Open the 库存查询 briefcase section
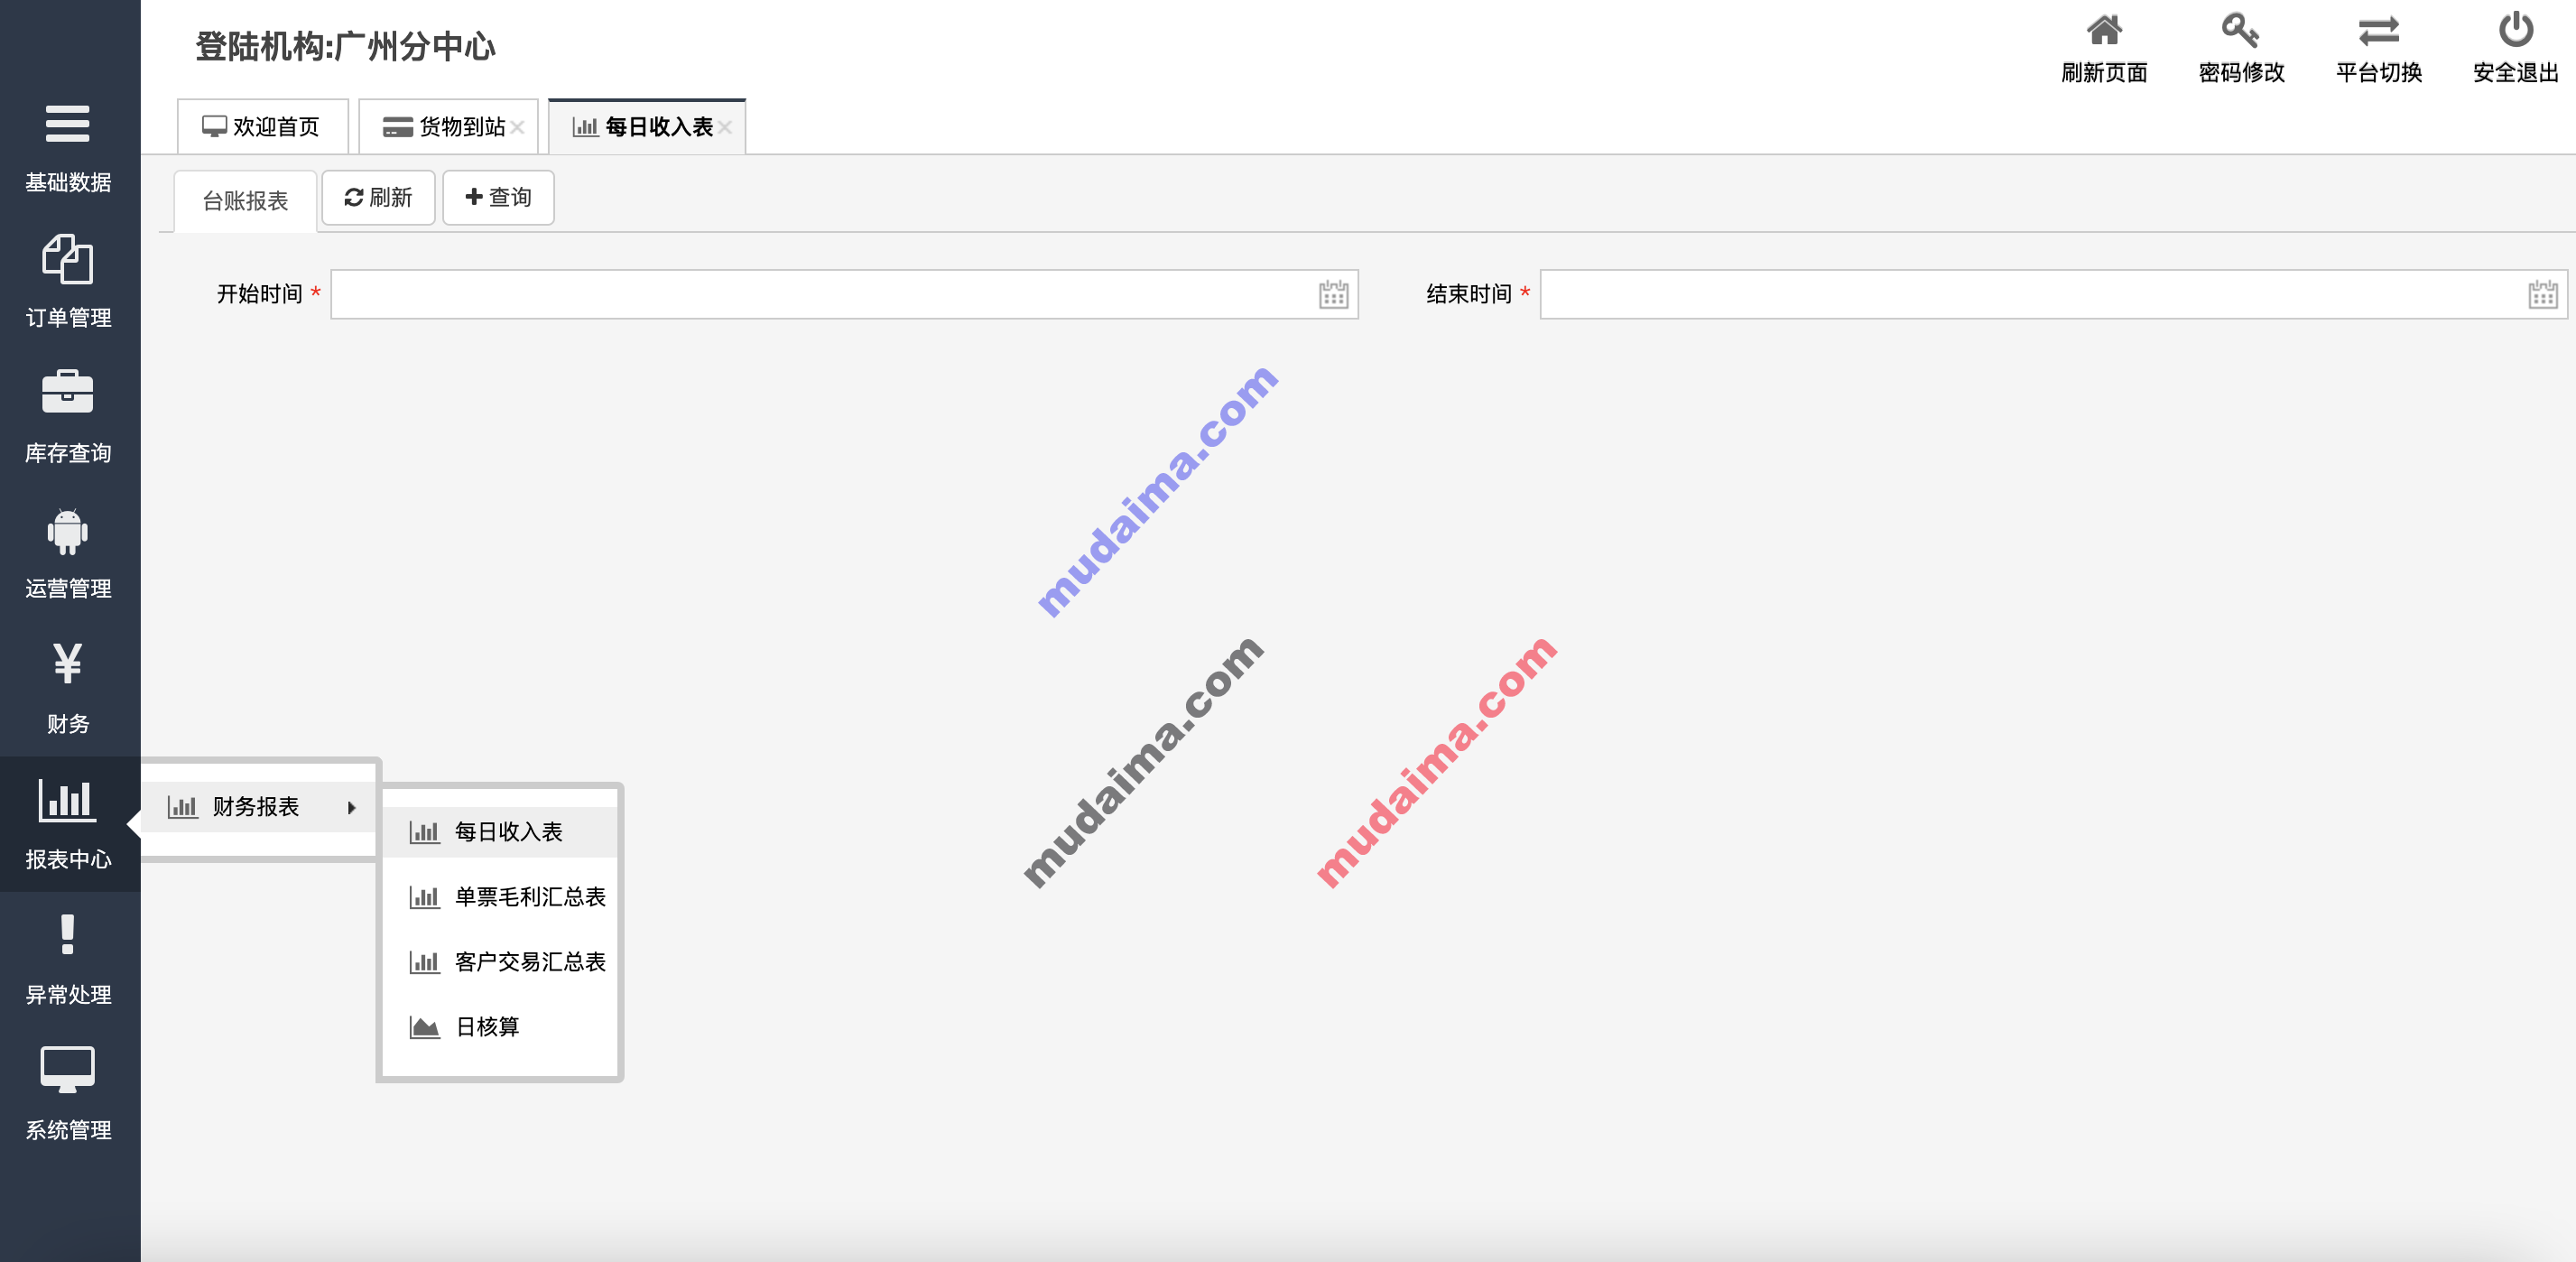Image resolution: width=2576 pixels, height=1262 pixels. pyautogui.click(x=68, y=418)
